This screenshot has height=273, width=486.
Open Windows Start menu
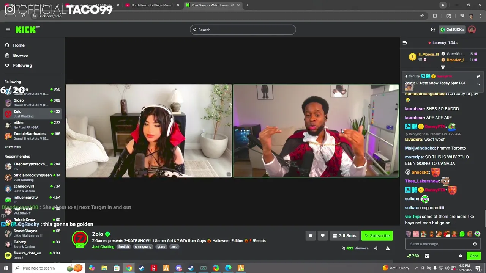coord(6,268)
